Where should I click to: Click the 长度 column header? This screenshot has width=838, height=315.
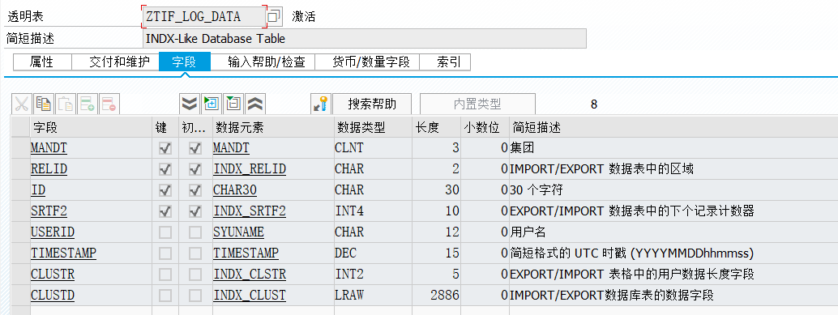click(x=436, y=128)
